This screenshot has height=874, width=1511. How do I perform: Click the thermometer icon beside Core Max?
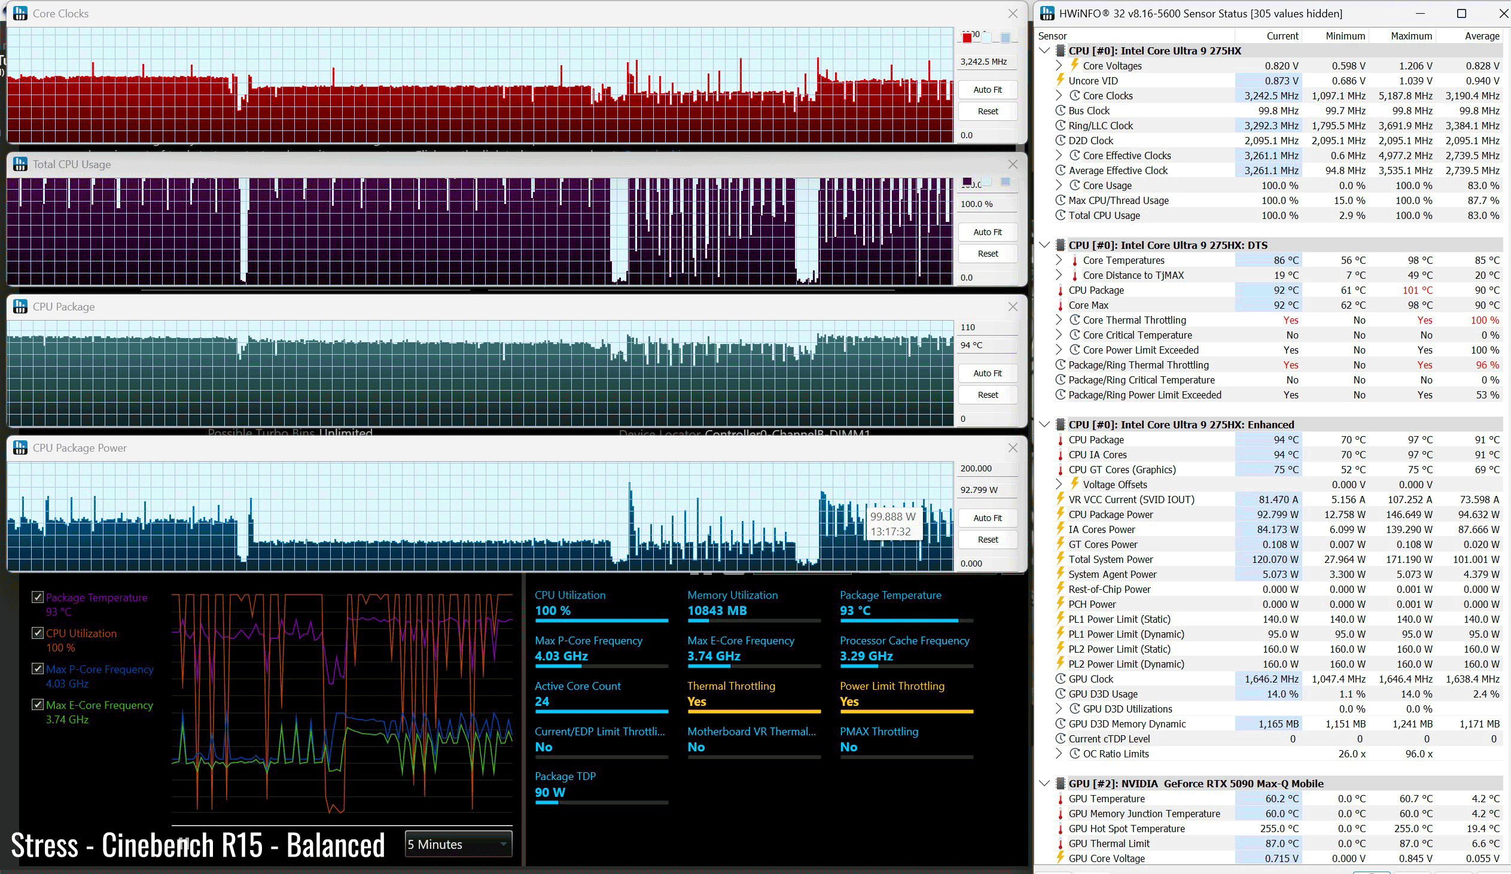pyautogui.click(x=1060, y=305)
